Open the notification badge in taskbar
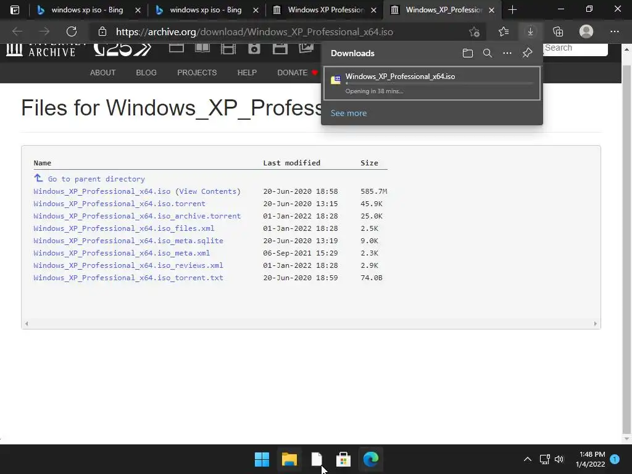Viewport: 632px width, 474px height. click(615, 459)
